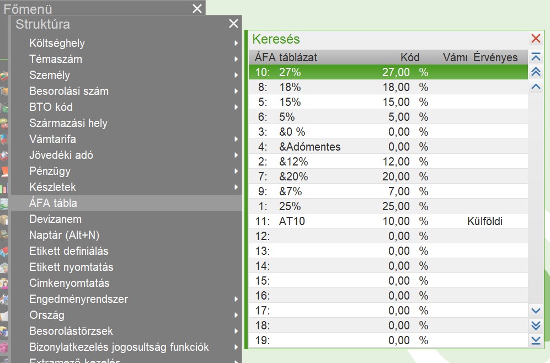The image size is (550, 363).
Task: Jump to last row in Keresés list
Action: (536, 340)
